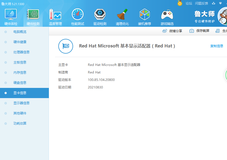Viewport: 227px width, 160px height.
Task: Open the 论坛 forum link
Action: click(x=189, y=3)
